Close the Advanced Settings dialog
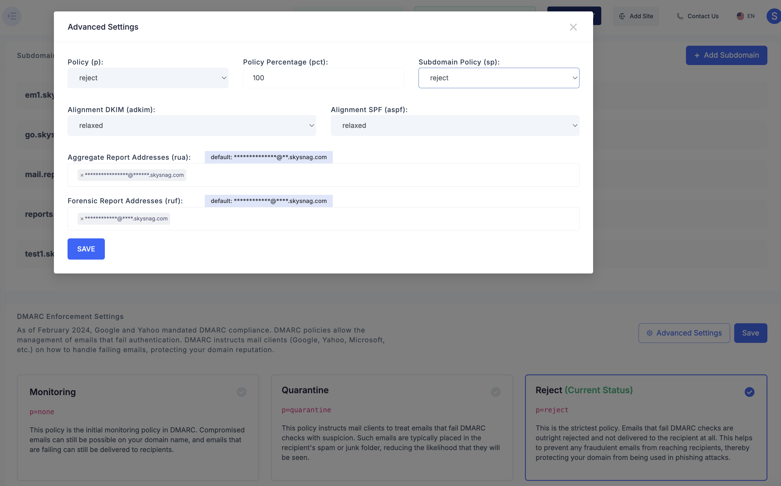This screenshot has width=781, height=486. (x=573, y=27)
